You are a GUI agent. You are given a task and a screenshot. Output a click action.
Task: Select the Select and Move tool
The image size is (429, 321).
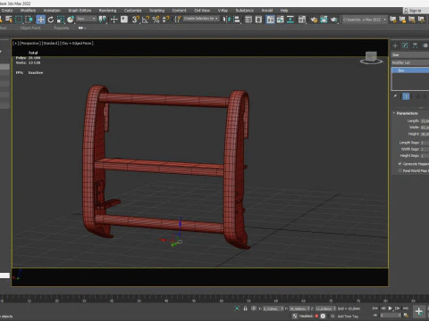point(40,20)
